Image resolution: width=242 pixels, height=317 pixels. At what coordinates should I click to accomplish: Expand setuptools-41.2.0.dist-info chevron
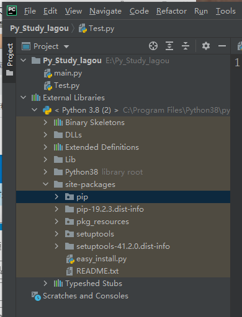coord(56,246)
